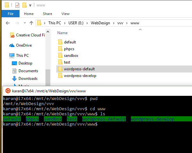Click the This PC monitor icon
The height and width of the screenshot is (153, 192).
tap(12, 56)
